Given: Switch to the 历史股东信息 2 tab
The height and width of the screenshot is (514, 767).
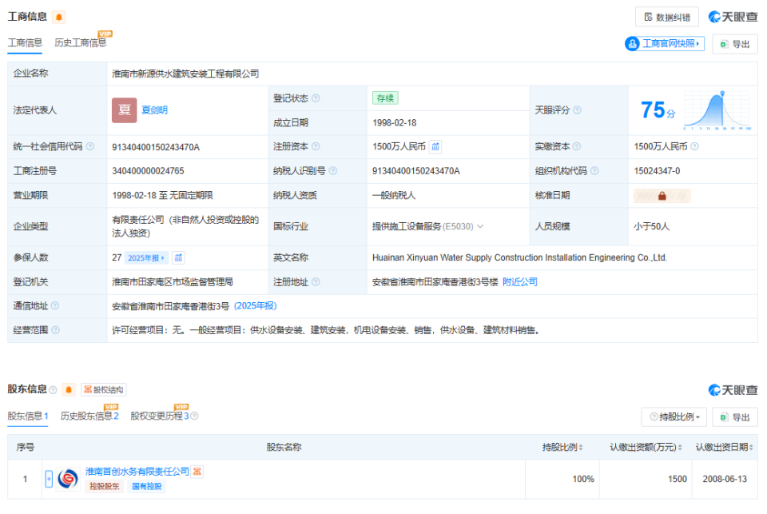Looking at the screenshot, I should tap(89, 416).
